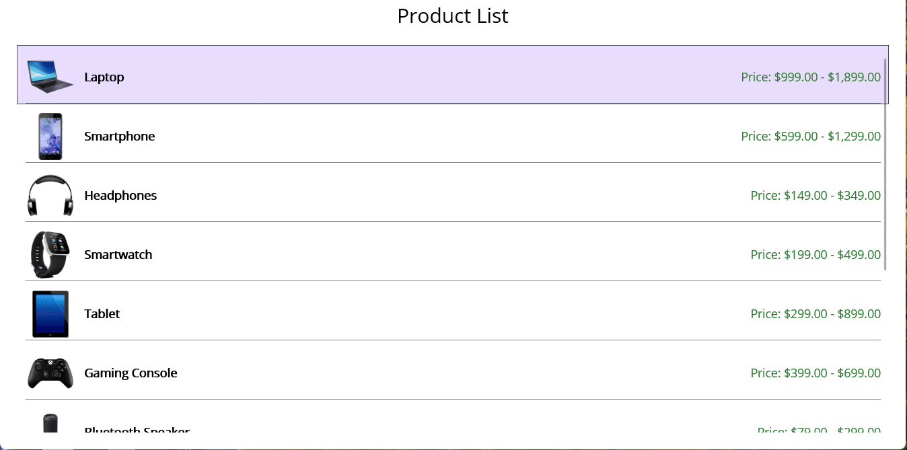Viewport: 907px width, 450px height.
Task: Click the Headphones product image
Action: click(x=50, y=195)
